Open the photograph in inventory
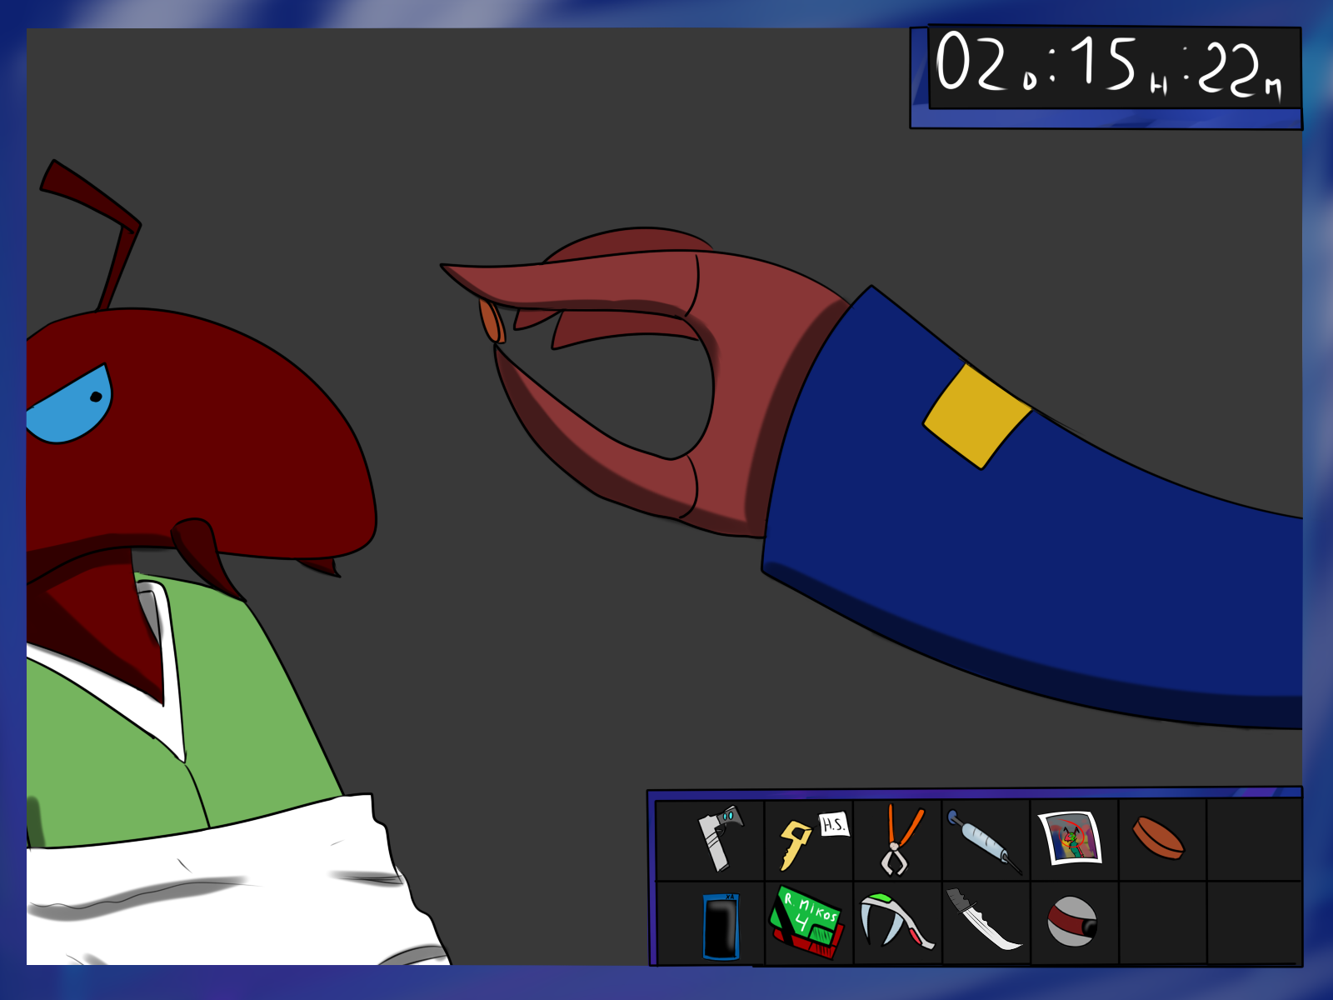The image size is (1333, 1000). [1071, 838]
